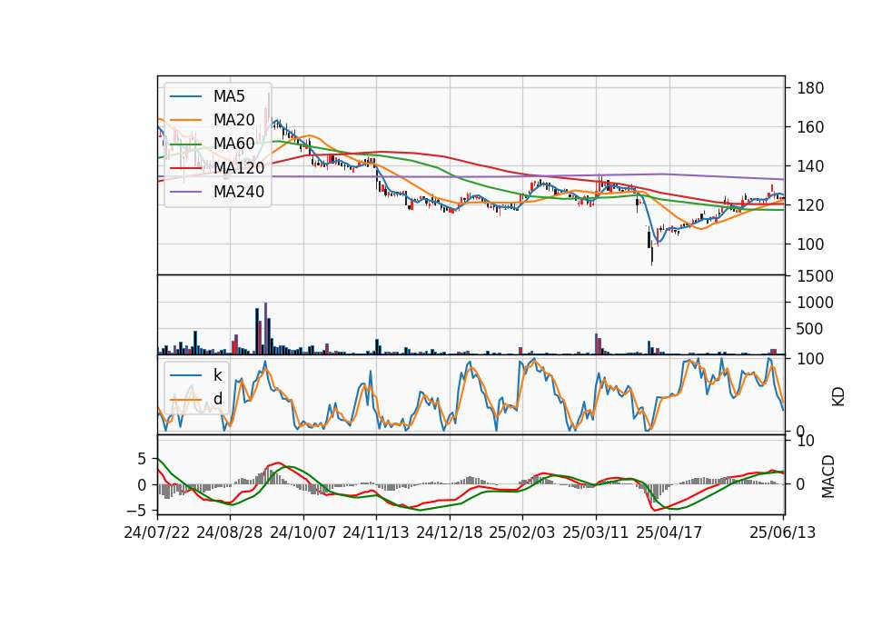Click the 24/08/28 date label
The width and height of the screenshot is (872, 627).
pos(230,532)
